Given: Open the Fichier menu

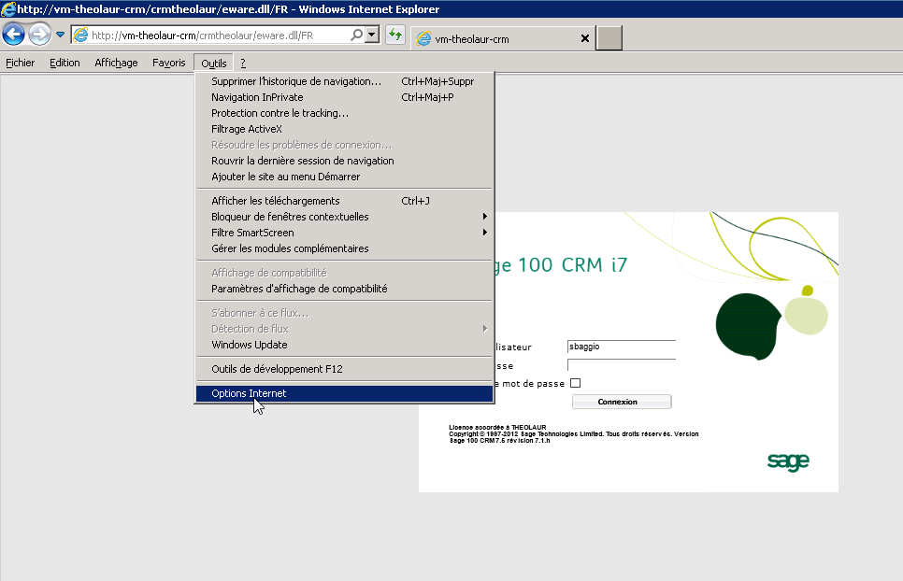Looking at the screenshot, I should pos(20,63).
